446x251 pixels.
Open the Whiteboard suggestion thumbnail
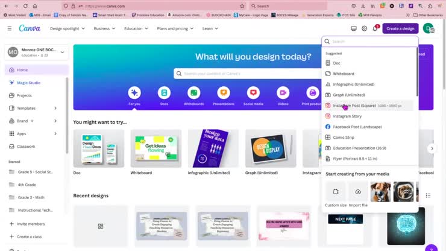pyautogui.click(x=156, y=148)
